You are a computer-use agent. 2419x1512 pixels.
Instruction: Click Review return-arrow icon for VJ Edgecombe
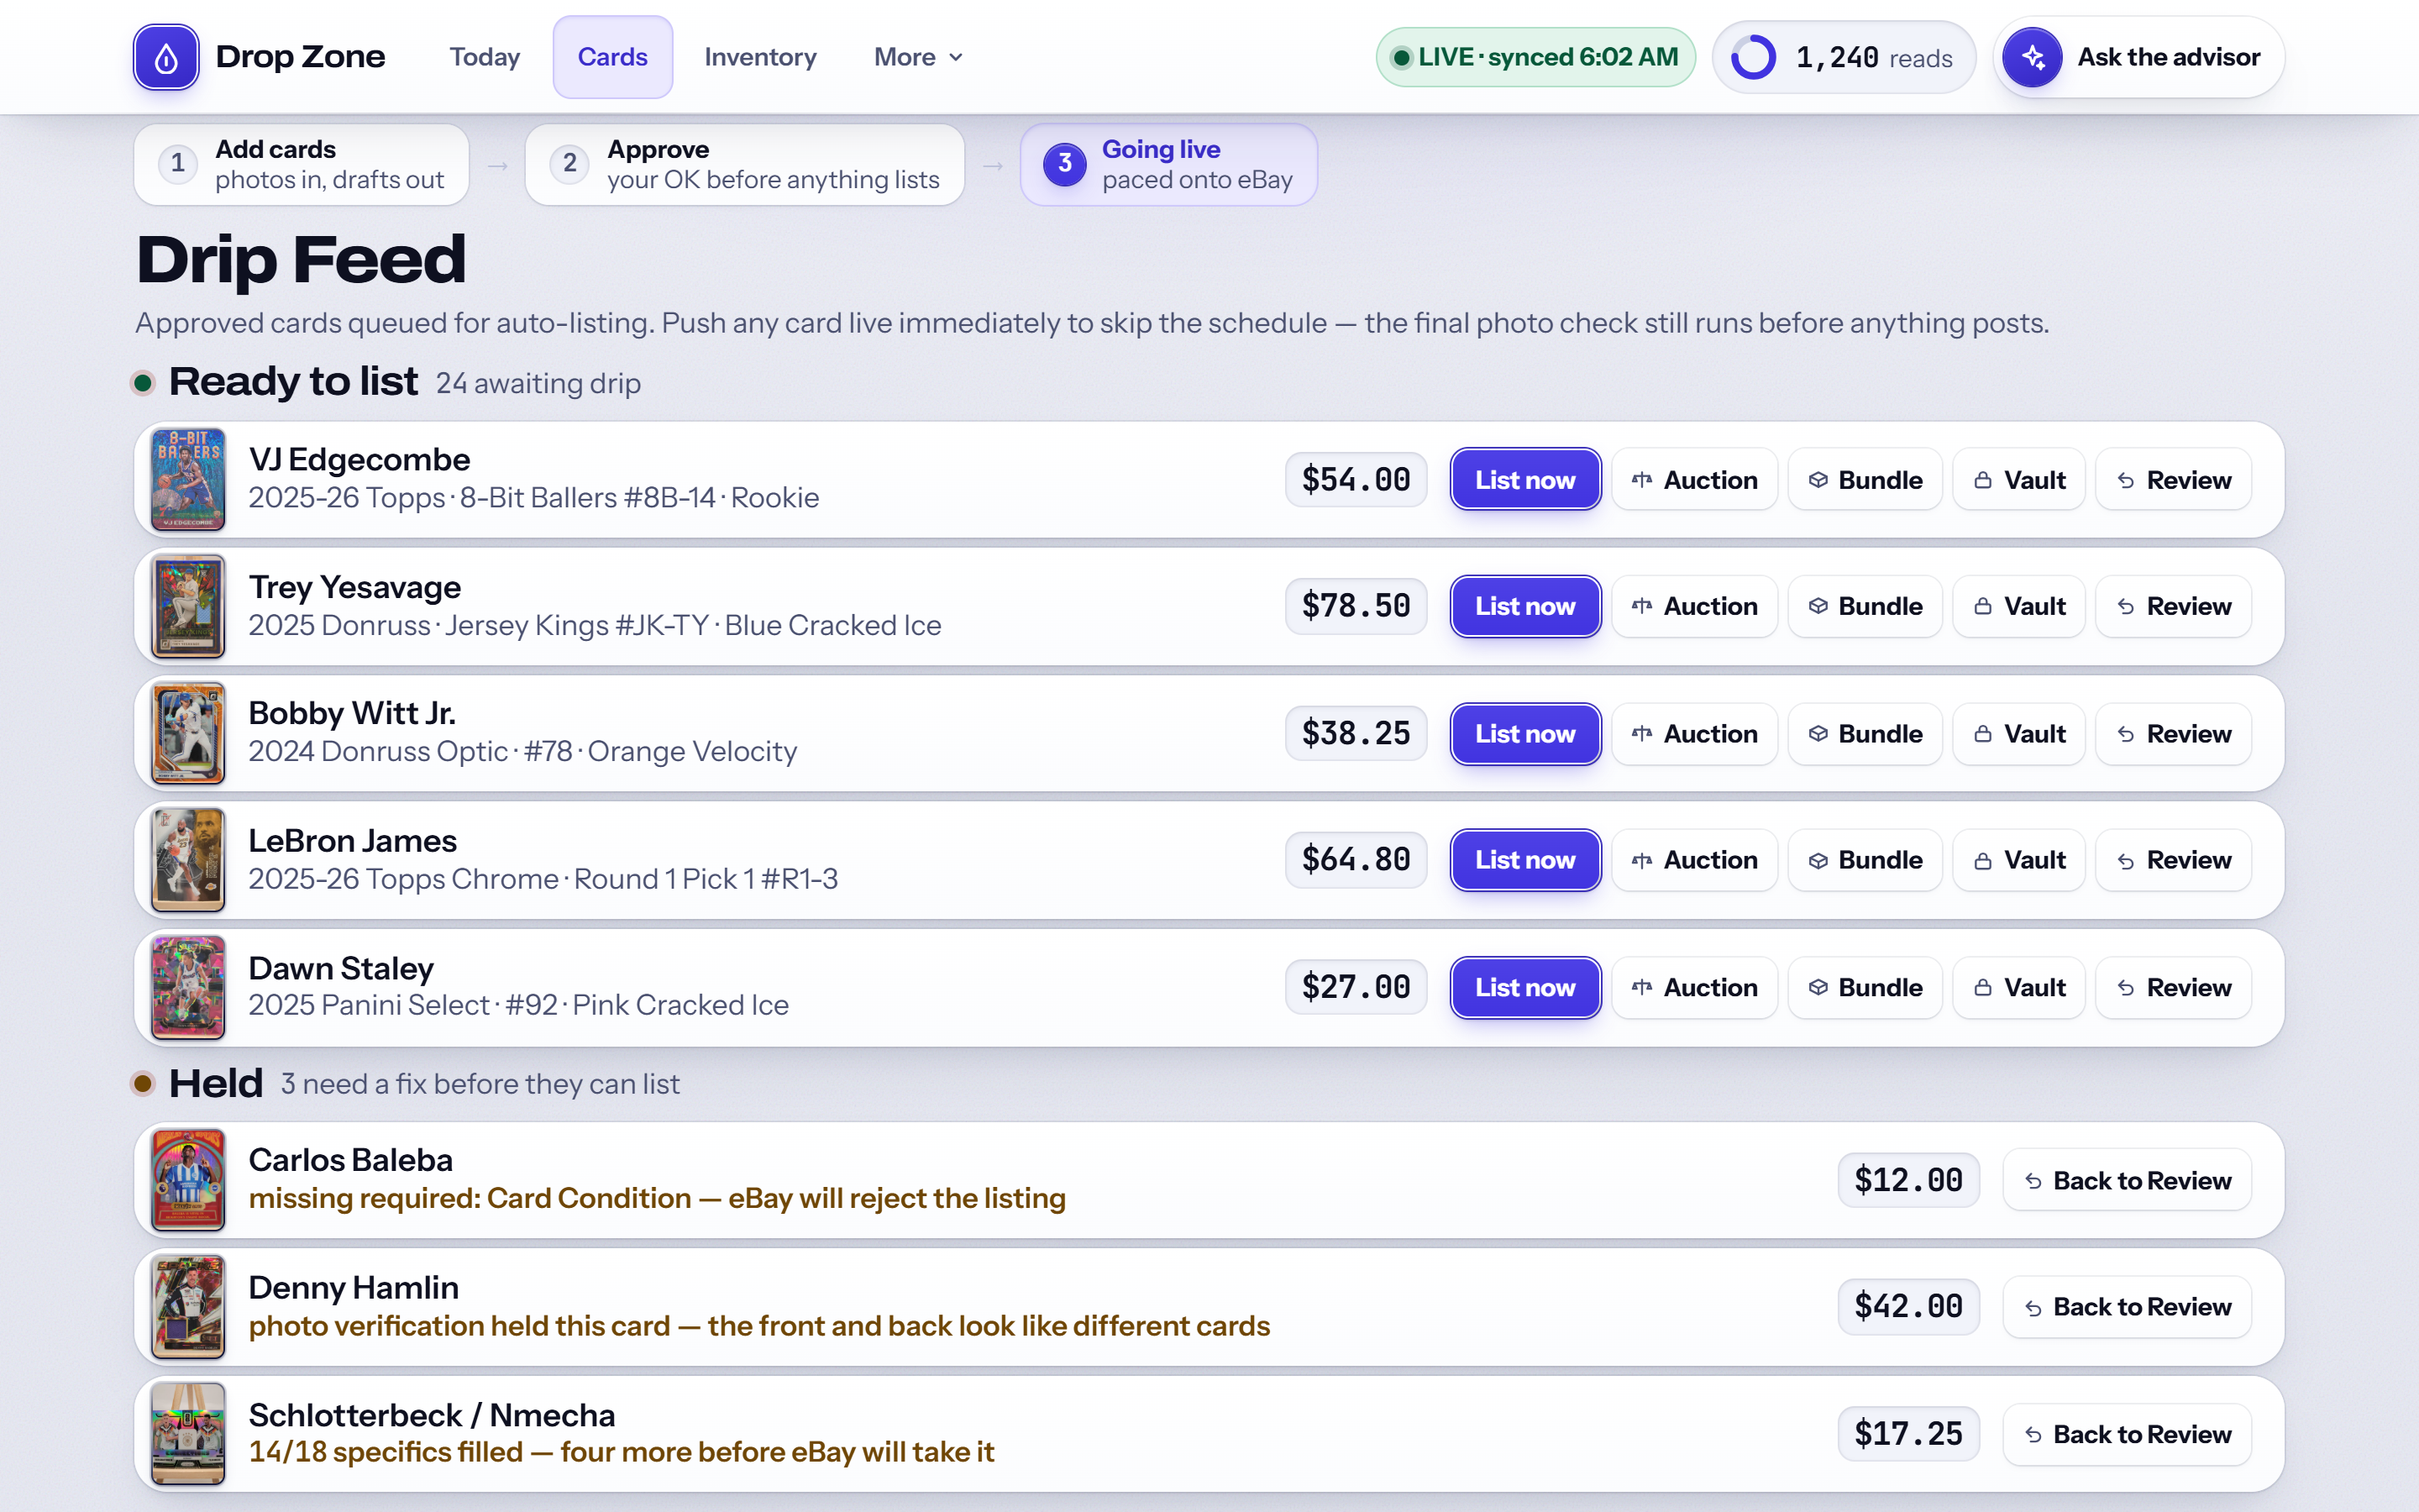click(x=2126, y=481)
